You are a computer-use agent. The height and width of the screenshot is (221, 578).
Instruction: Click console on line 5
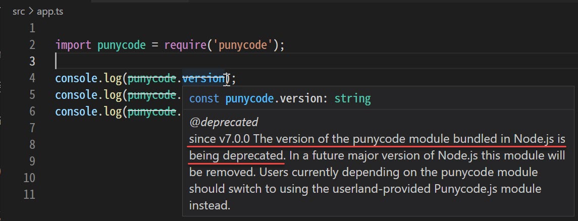(76, 95)
